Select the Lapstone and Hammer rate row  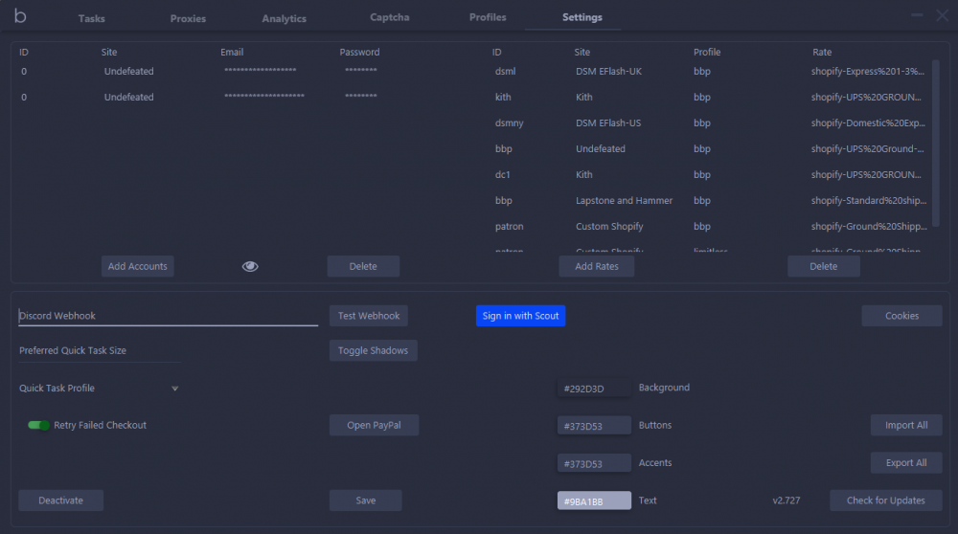(710, 200)
